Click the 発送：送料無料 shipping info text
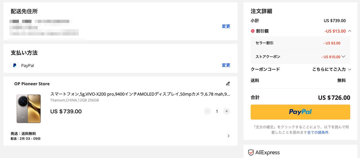360x158 pixels. pos(23,134)
